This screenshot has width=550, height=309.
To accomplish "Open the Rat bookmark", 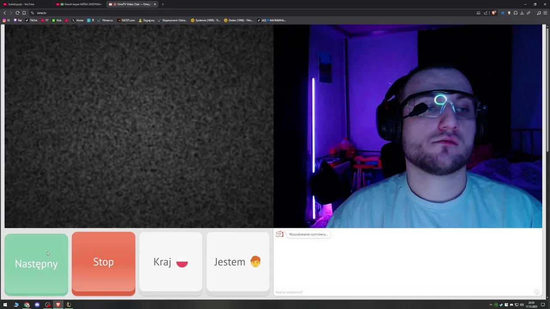I will (x=18, y=20).
